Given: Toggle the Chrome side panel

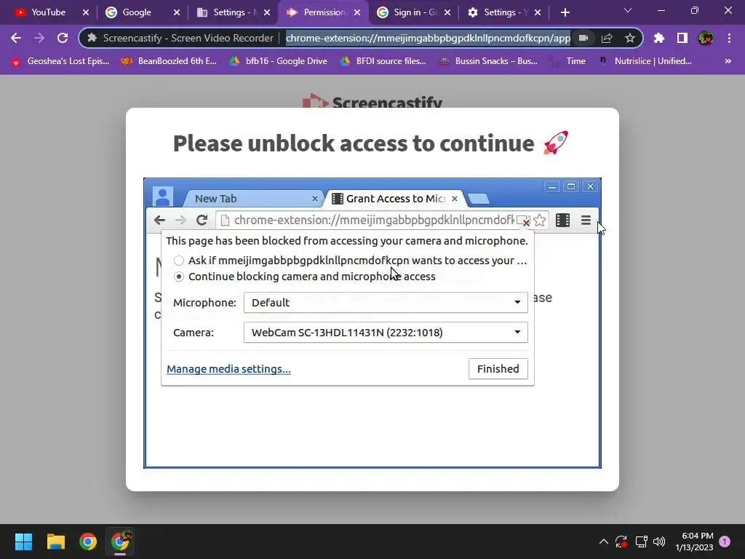Looking at the screenshot, I should pyautogui.click(x=682, y=38).
